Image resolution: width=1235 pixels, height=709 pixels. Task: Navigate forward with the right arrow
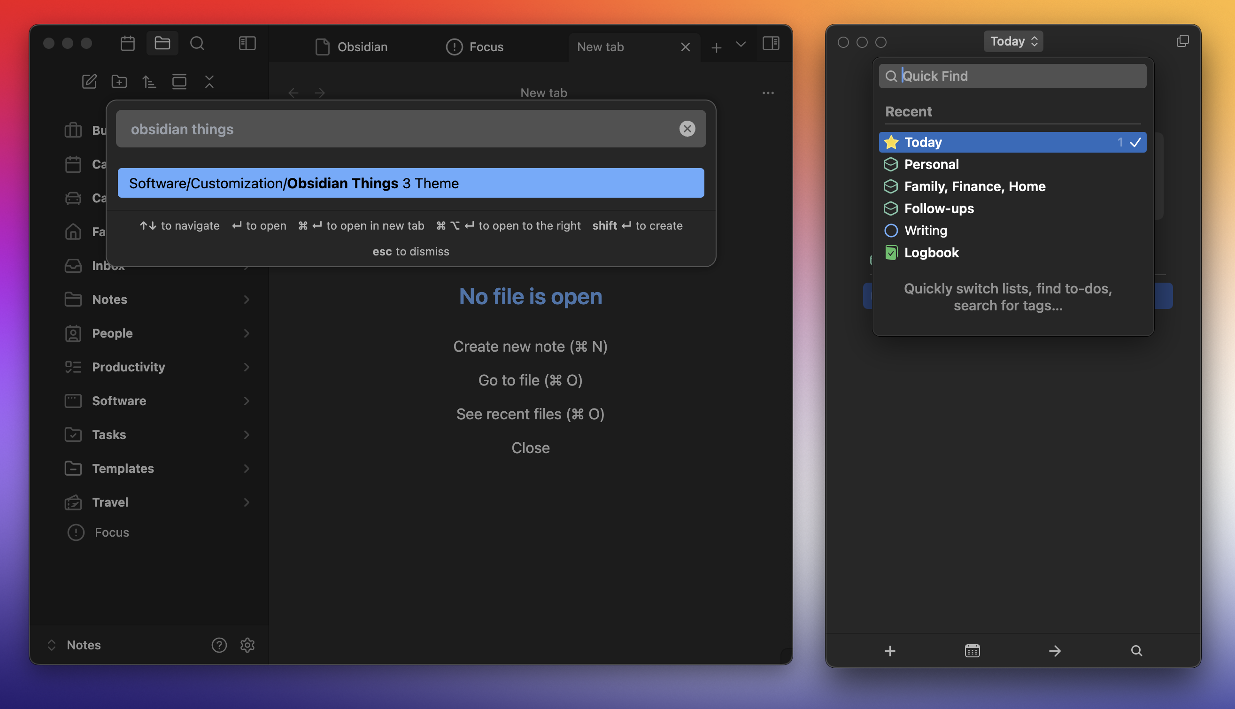tap(319, 92)
